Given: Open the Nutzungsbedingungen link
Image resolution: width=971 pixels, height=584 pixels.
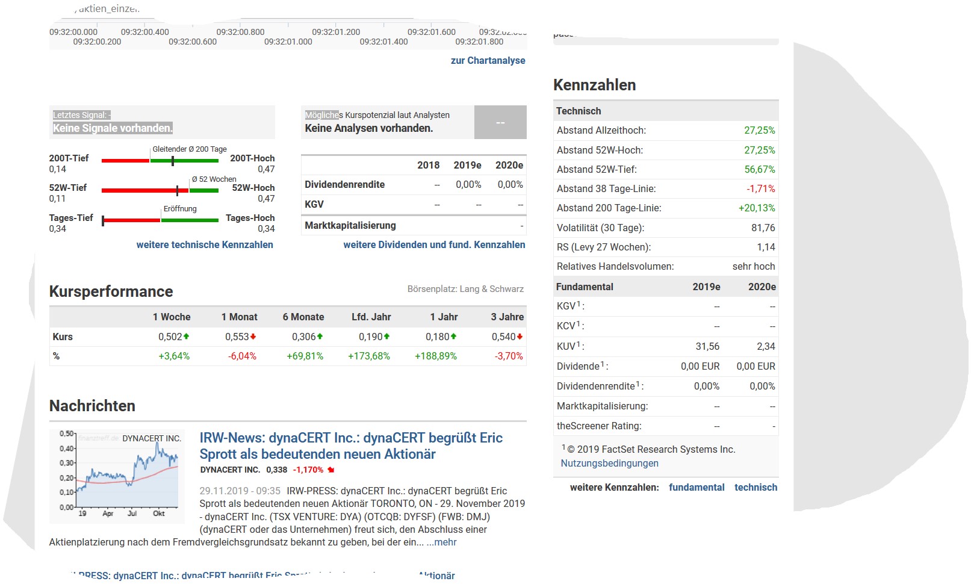Looking at the screenshot, I should pyautogui.click(x=610, y=463).
